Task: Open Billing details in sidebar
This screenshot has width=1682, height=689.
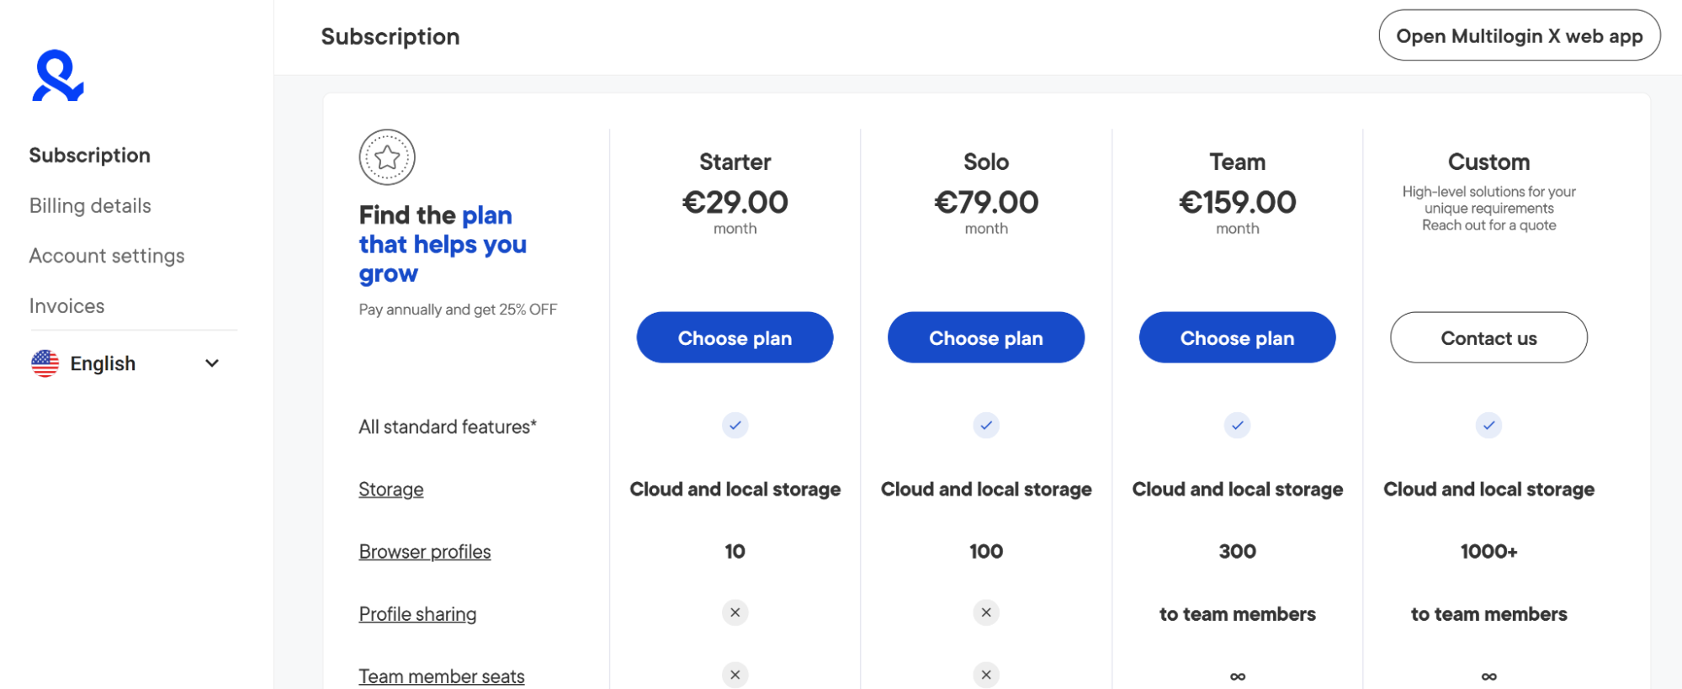Action: click(x=90, y=206)
